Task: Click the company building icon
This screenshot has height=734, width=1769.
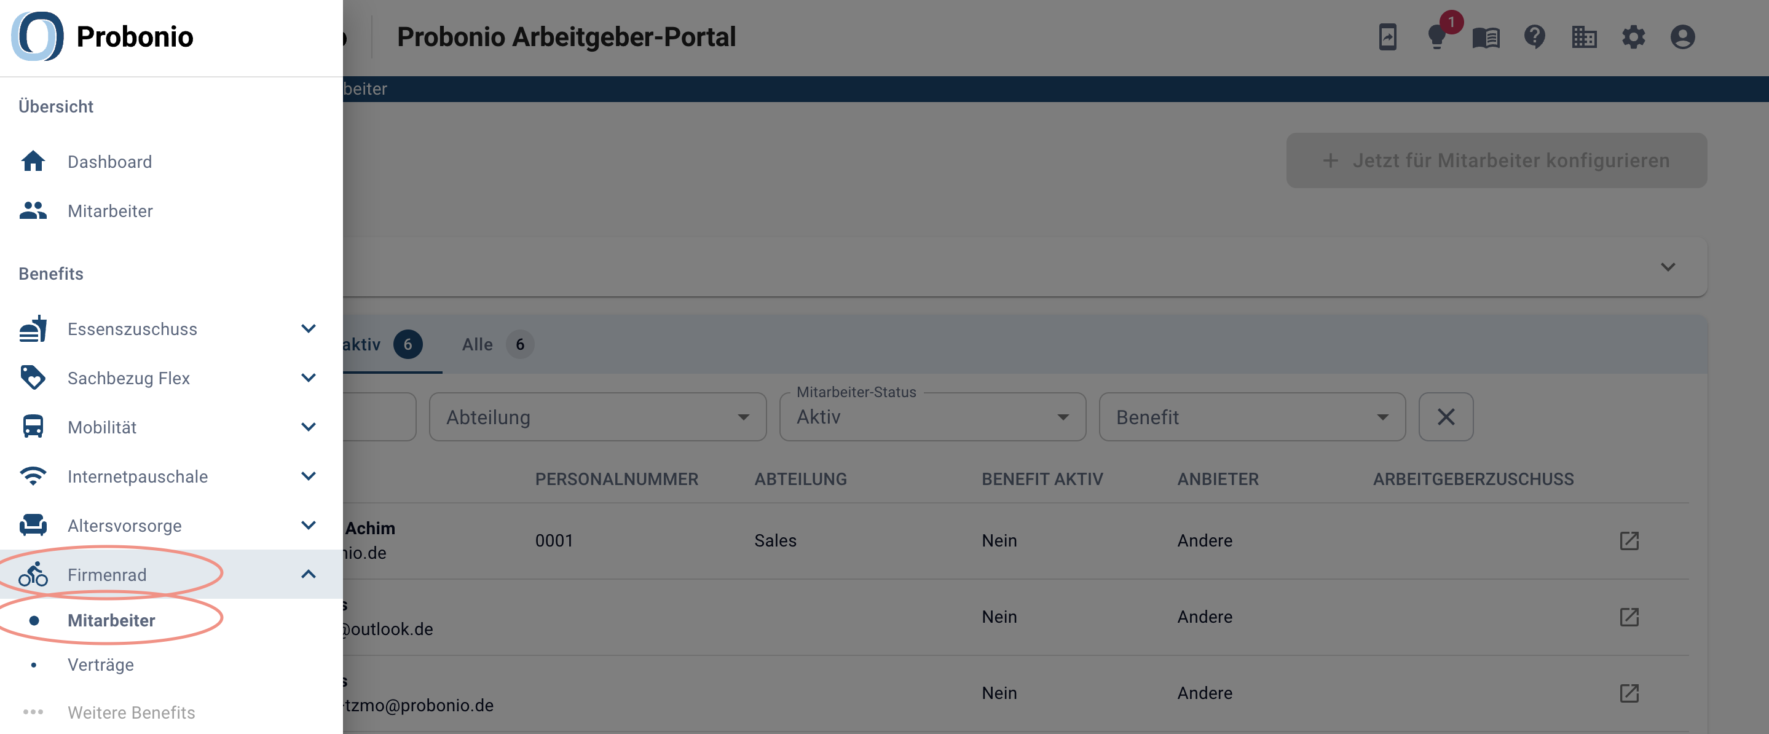Action: coord(1583,37)
